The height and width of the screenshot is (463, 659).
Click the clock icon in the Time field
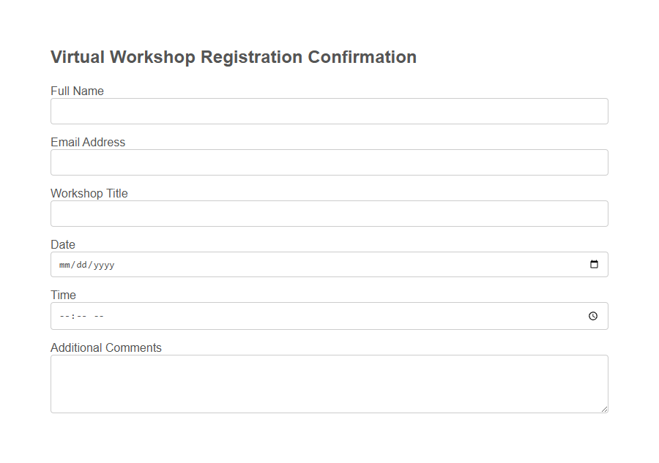[x=593, y=316]
